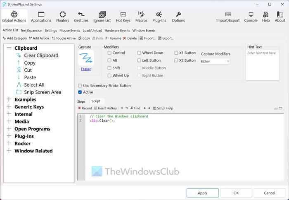This screenshot has height=200, width=289.
Task: Click the forward arrow in script toolbar
Action: click(x=149, y=108)
